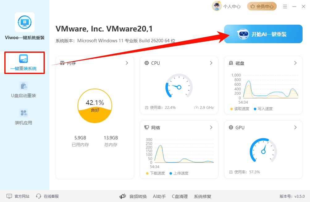Image resolution: width=310 pixels, height=202 pixels.
Task: Click the 磁盘 drive icon
Action: click(x=231, y=63)
